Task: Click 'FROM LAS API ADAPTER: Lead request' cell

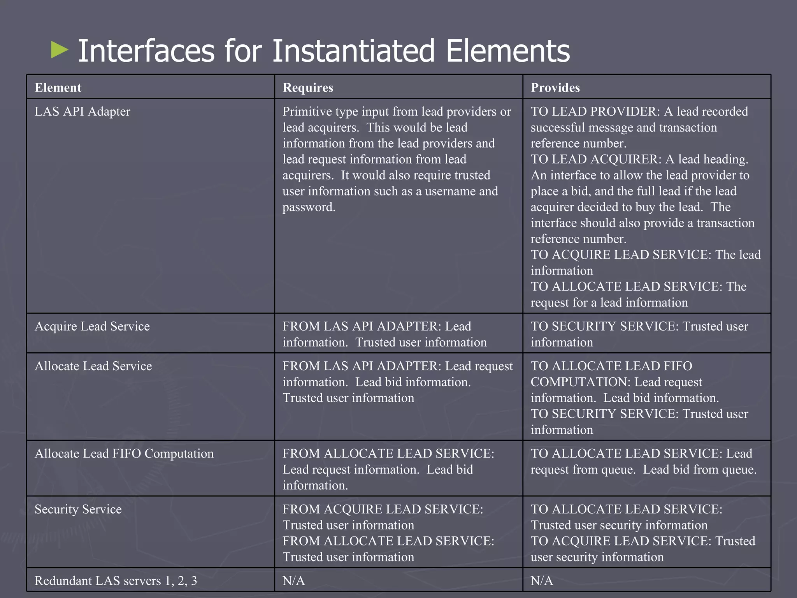Action: [398, 397]
